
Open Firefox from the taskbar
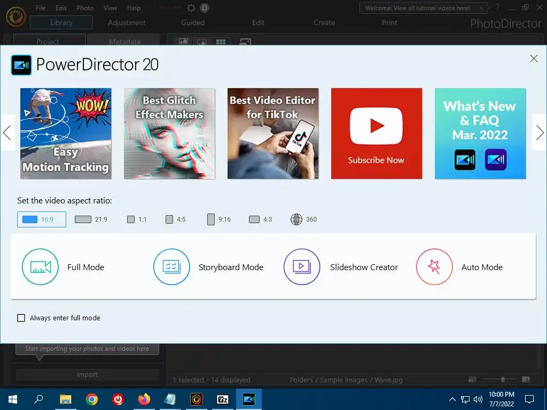tap(144, 399)
